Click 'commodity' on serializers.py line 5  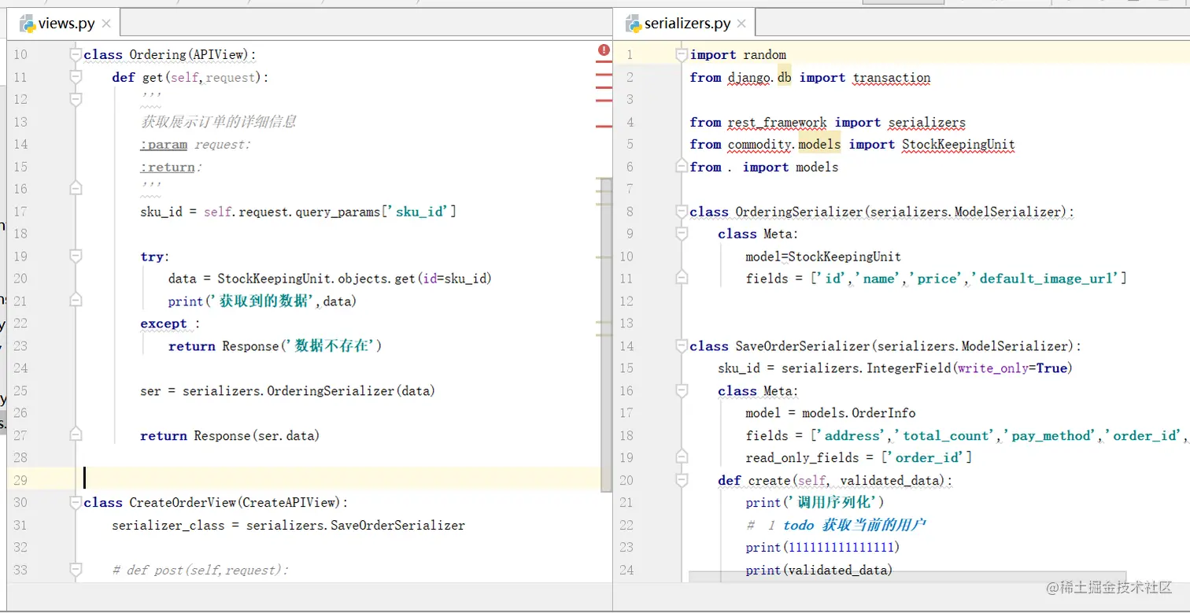click(760, 145)
